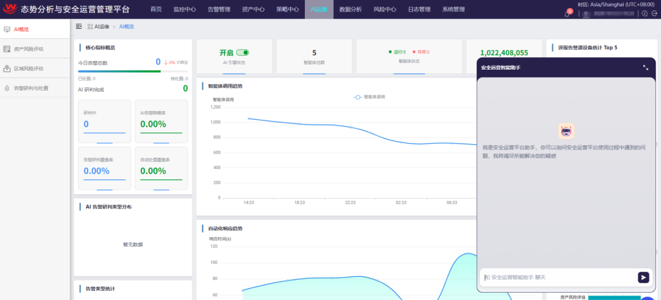This screenshot has width=661, height=300.
Task: Click the send arrow in the chat box
Action: click(x=643, y=277)
